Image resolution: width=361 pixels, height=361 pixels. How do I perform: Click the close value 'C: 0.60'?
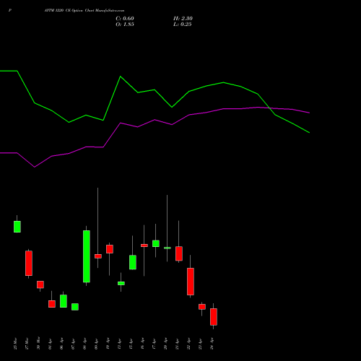click(x=125, y=19)
